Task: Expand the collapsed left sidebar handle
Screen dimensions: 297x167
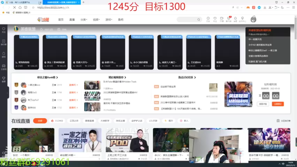Action: click(x=7, y=92)
